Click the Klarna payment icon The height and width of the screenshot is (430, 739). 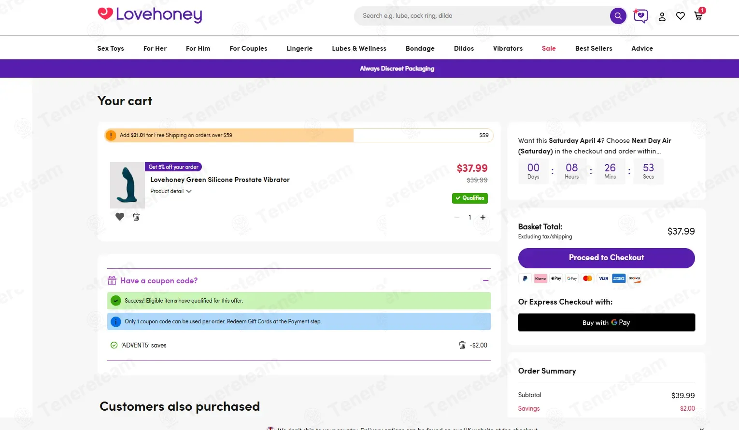(x=540, y=278)
